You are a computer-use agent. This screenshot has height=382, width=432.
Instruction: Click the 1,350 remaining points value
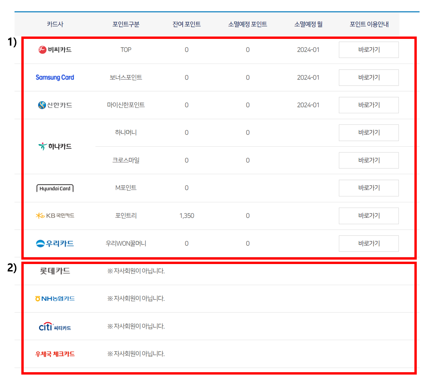187,216
